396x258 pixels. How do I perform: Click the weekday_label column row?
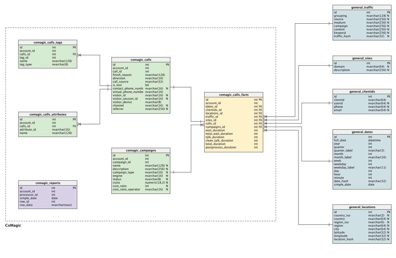click(x=362, y=167)
